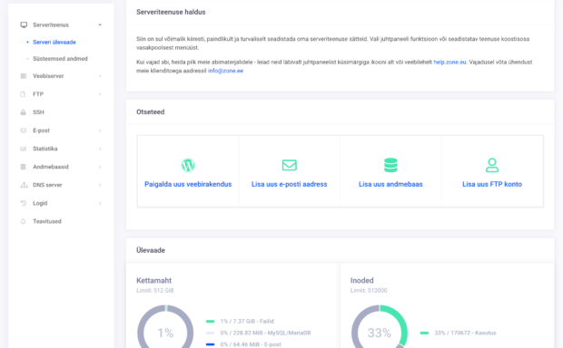Open Serveri ülevaade menu item

[x=54, y=42]
